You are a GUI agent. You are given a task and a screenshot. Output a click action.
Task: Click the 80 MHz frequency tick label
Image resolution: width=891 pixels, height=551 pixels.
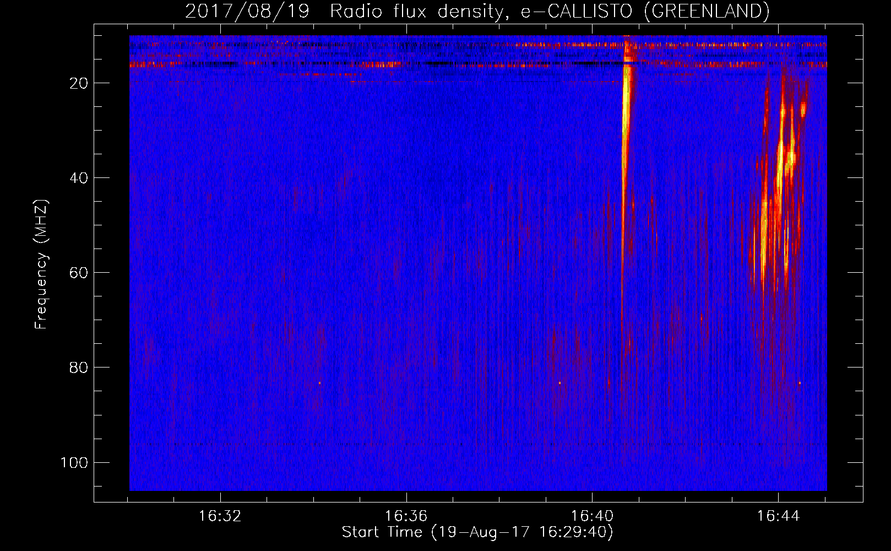click(x=79, y=368)
